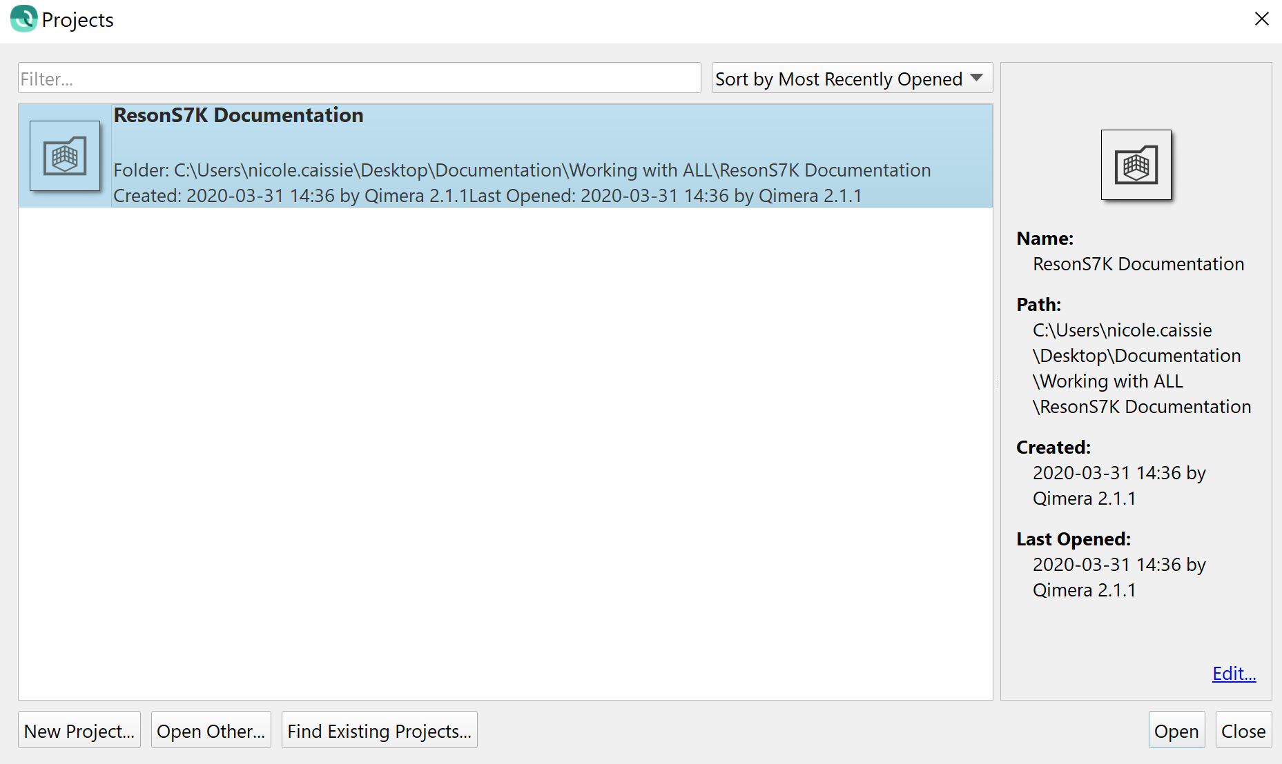Choose Find Existing Projects...
The image size is (1282, 764).
click(x=379, y=731)
